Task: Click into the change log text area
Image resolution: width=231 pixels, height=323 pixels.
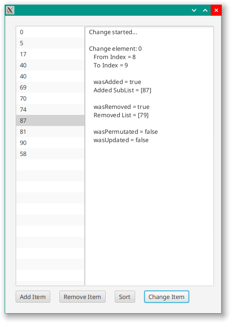Action: pos(149,156)
